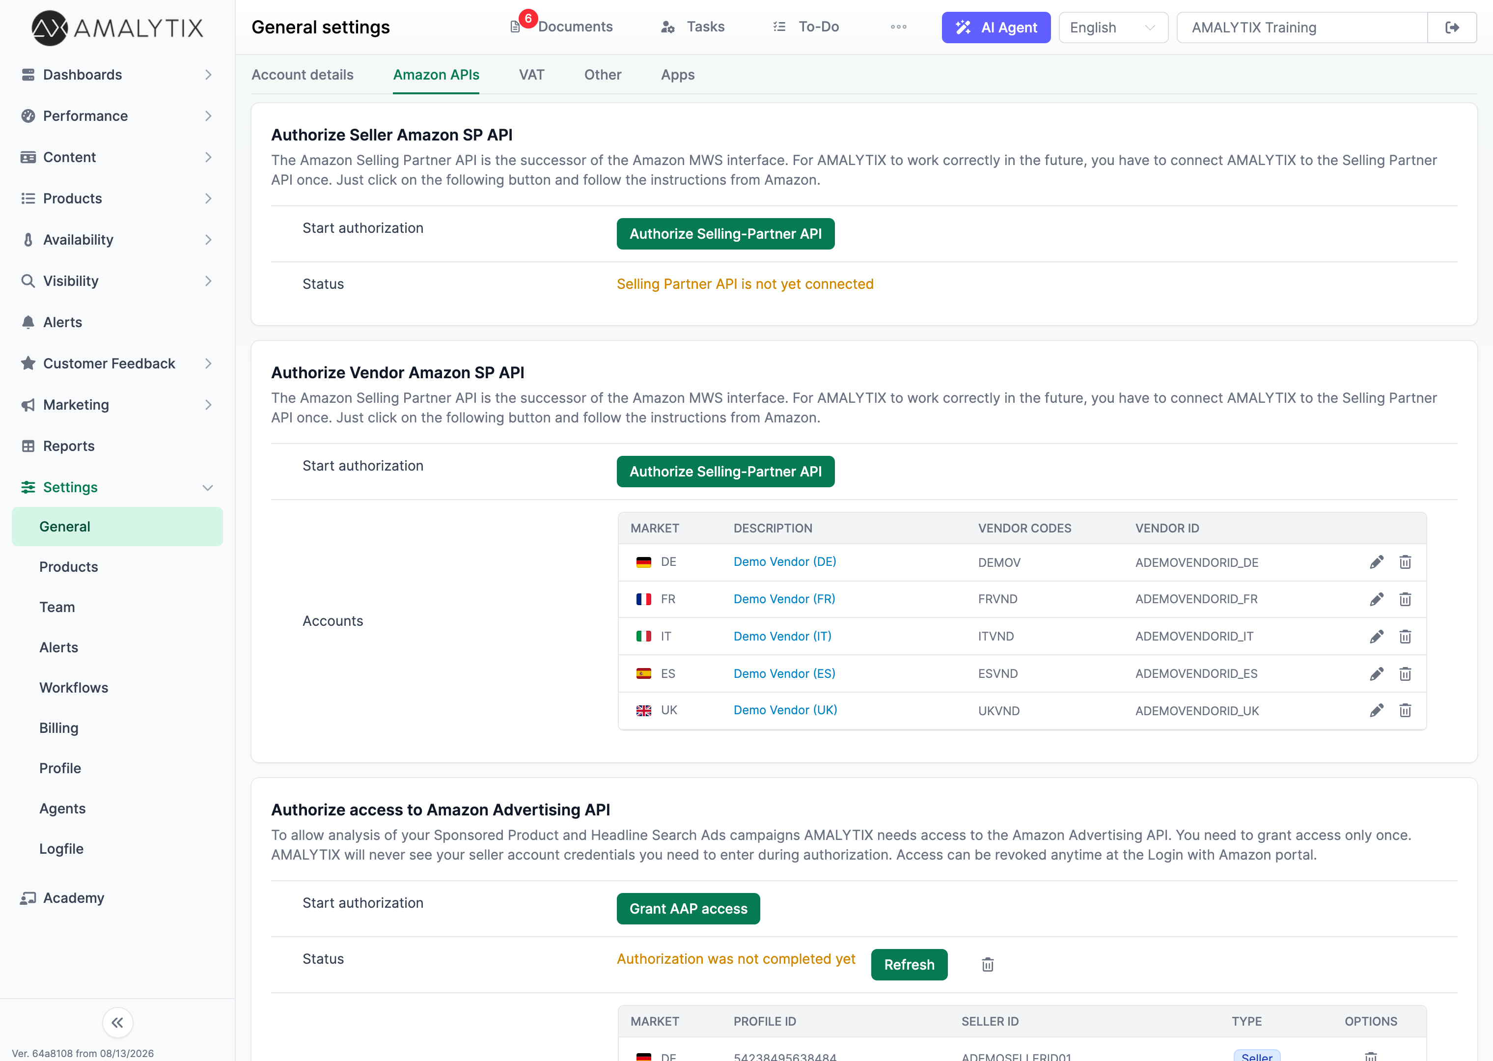The image size is (1493, 1061).
Task: Select General under Settings
Action: point(117,526)
